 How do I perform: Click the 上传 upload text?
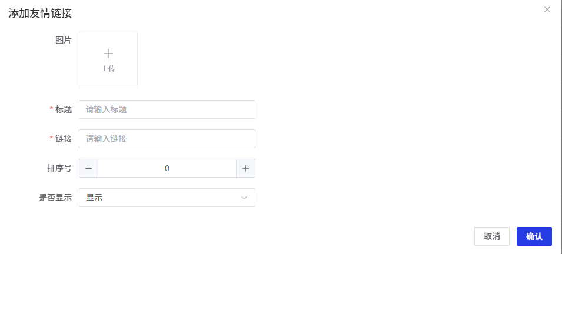(108, 69)
